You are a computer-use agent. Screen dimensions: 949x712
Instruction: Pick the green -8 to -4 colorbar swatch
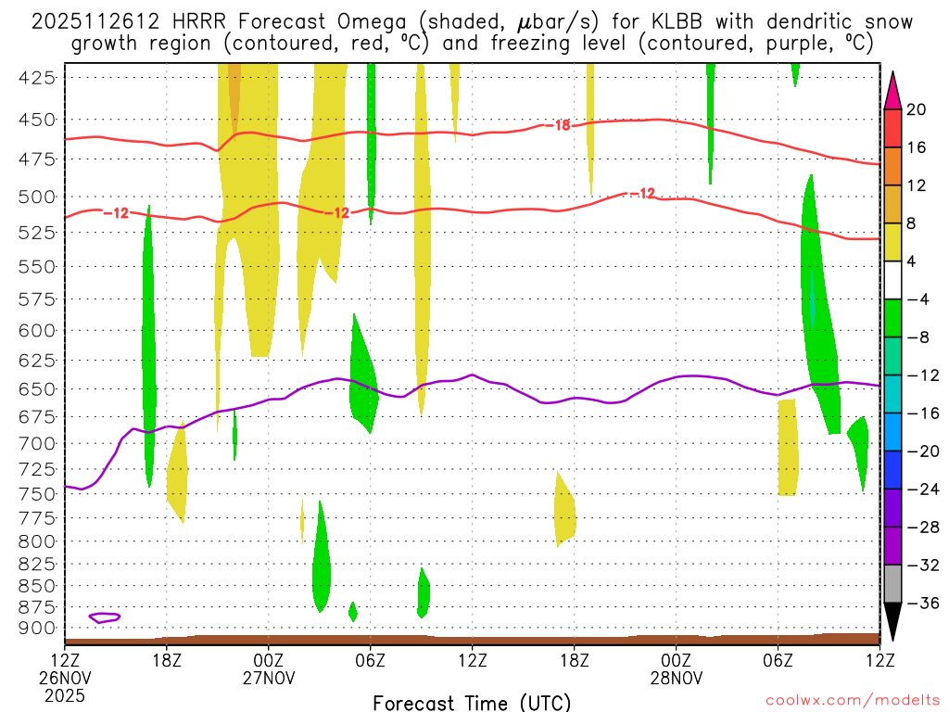tap(892, 318)
